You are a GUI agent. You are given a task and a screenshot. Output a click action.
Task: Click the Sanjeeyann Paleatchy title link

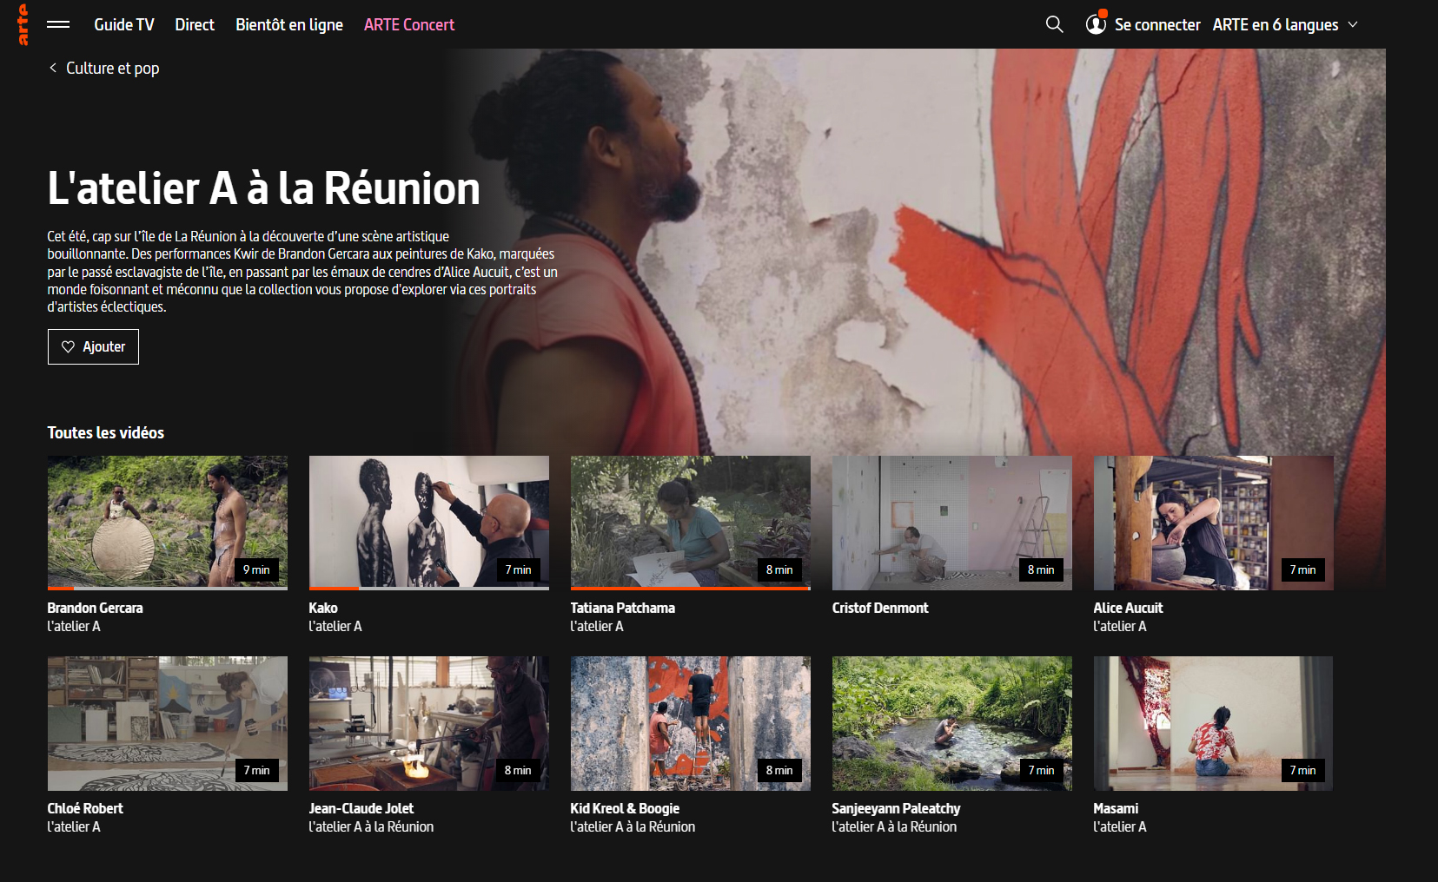tap(896, 808)
